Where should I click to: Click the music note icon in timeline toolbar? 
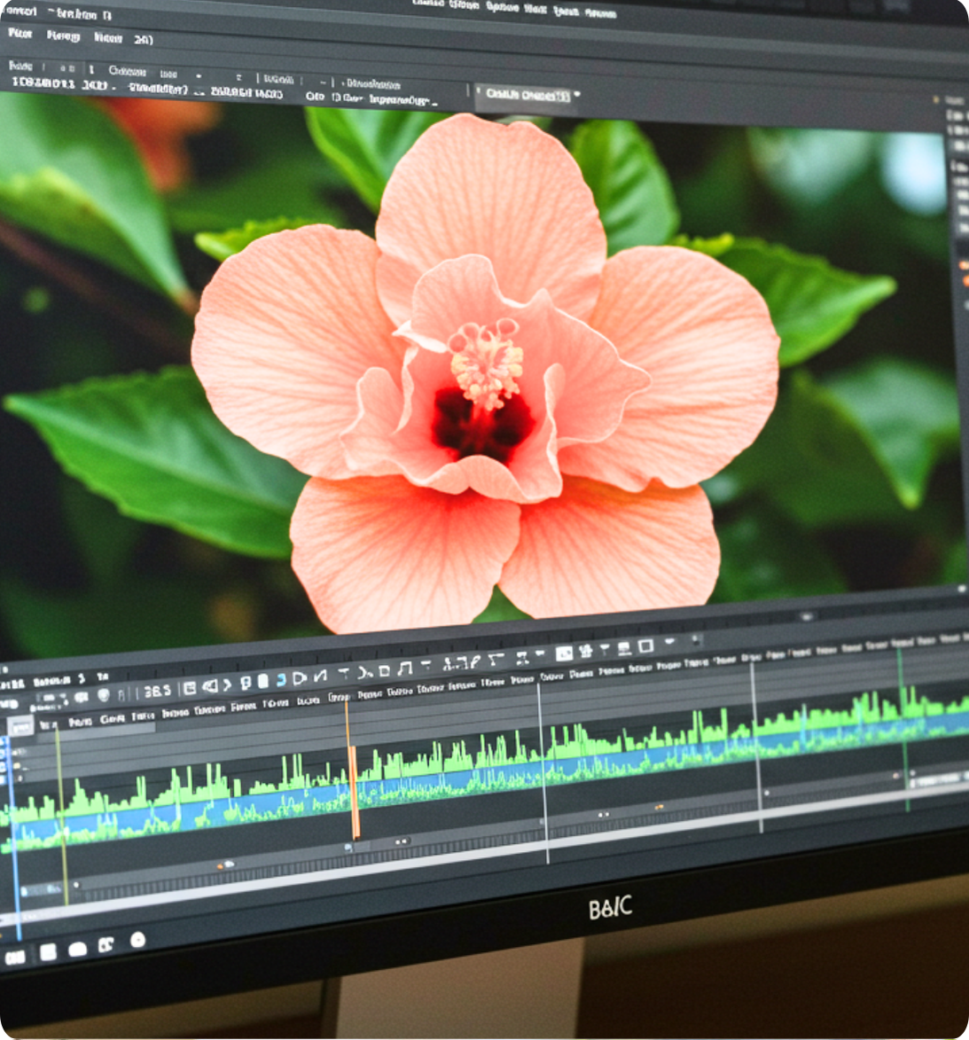click(x=405, y=668)
